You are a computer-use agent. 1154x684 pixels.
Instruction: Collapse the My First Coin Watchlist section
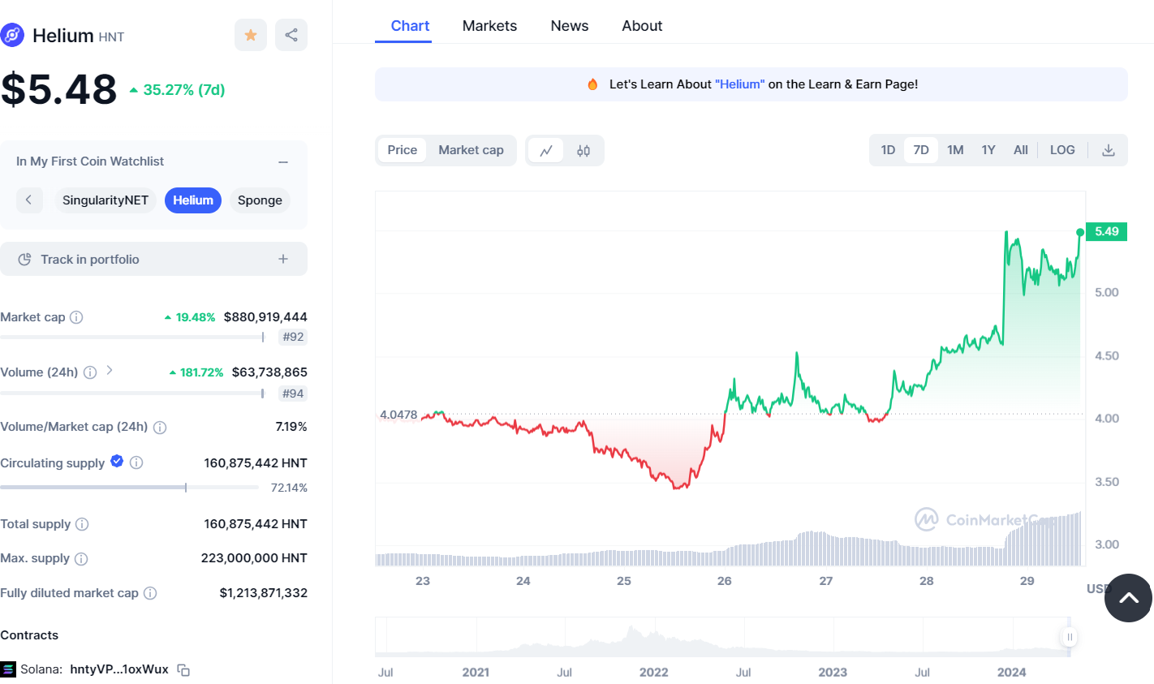(x=283, y=162)
